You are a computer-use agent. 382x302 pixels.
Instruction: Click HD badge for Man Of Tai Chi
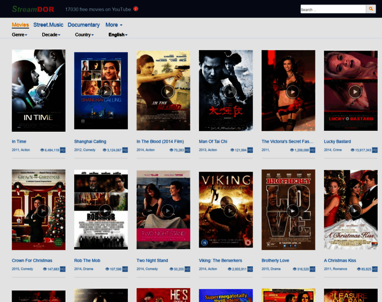250,150
